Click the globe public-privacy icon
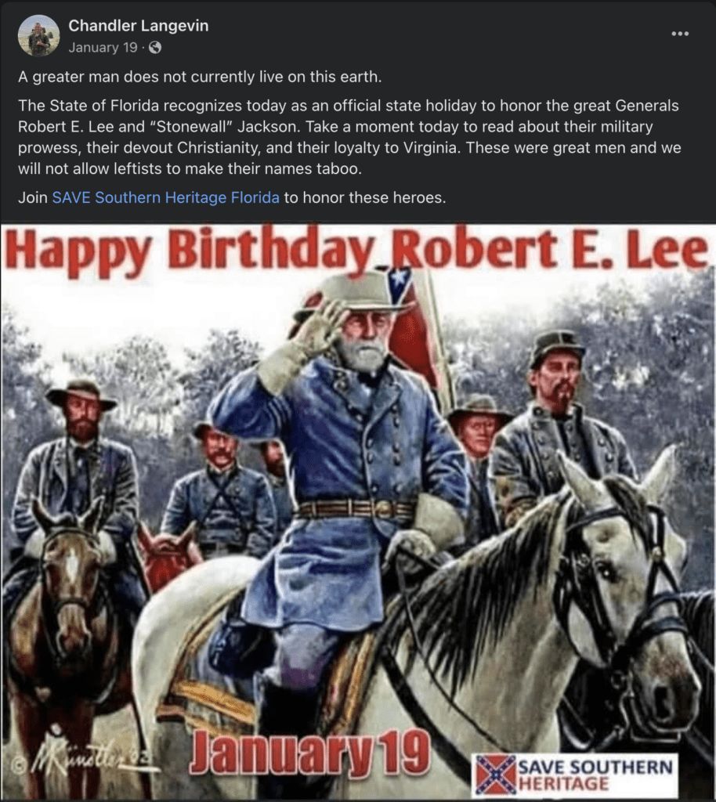 [154, 48]
